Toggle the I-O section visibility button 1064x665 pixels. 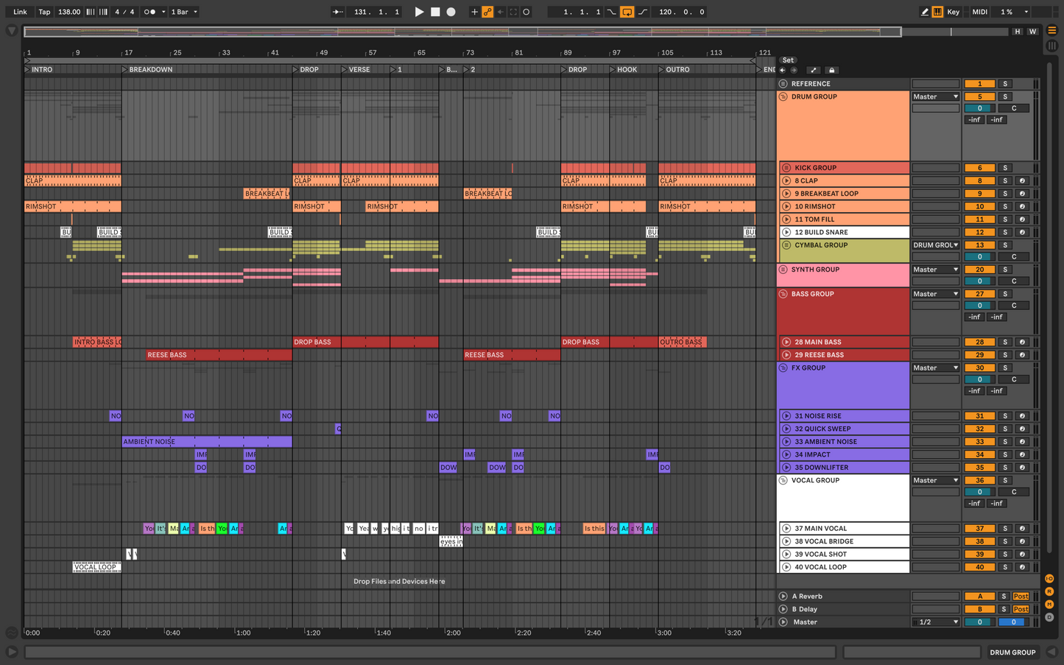click(x=1049, y=579)
